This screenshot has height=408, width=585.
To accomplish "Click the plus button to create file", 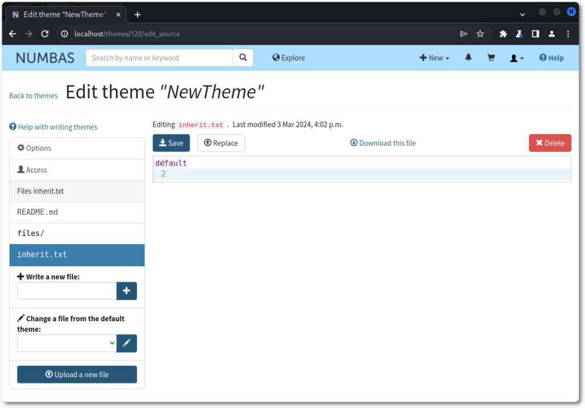I will [x=126, y=291].
